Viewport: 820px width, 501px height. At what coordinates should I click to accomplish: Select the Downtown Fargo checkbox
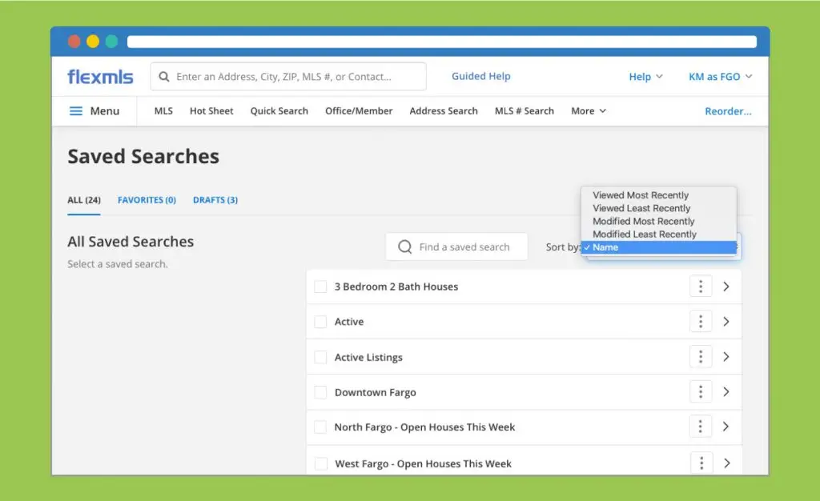pyautogui.click(x=320, y=392)
